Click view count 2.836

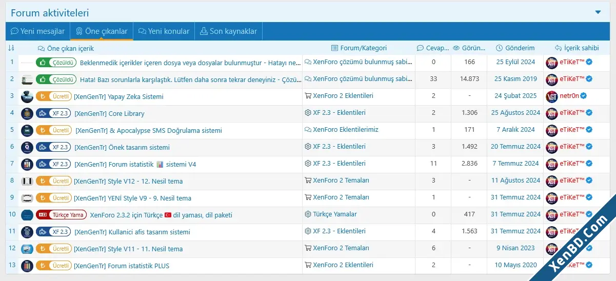click(x=469, y=164)
